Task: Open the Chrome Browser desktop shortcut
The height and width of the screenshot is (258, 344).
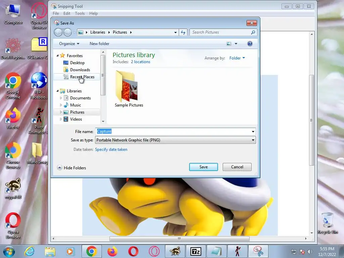Action: click(13, 156)
